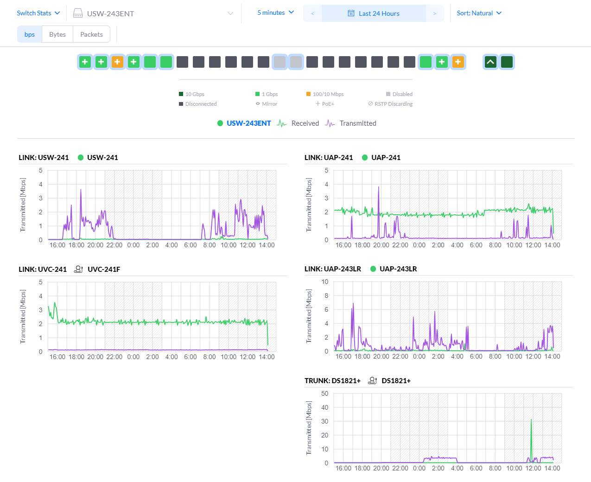The width and height of the screenshot is (591, 482).
Task: Expand the 5 minutes interval dropdown
Action: pos(275,13)
